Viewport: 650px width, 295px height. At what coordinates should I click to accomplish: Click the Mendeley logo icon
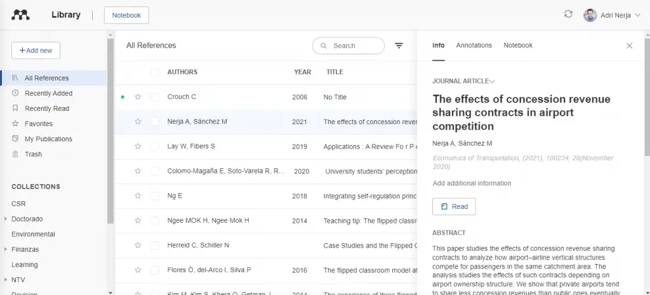click(20, 15)
